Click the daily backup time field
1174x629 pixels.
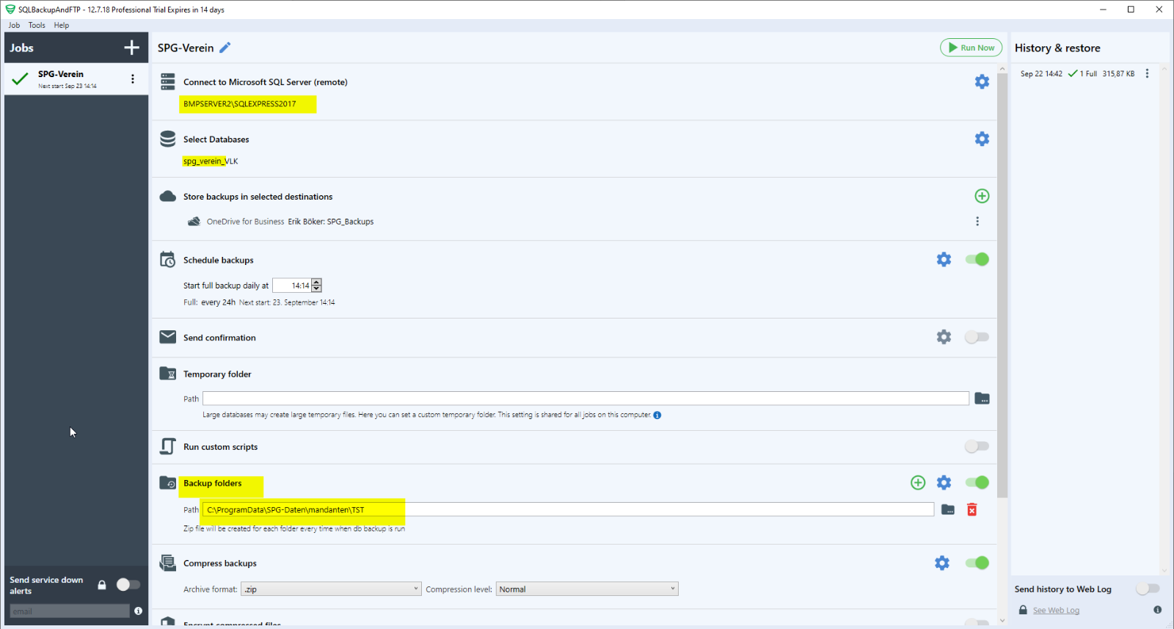pos(292,286)
